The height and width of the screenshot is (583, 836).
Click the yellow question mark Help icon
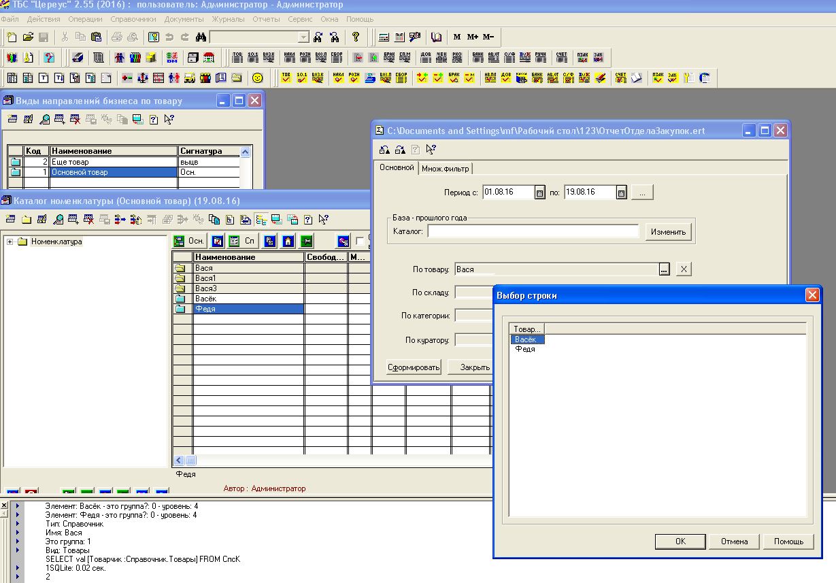(x=356, y=37)
